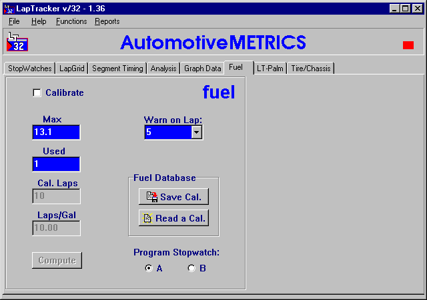Click the Compute button
Viewport: 427px width, 300px height.
coord(57,260)
